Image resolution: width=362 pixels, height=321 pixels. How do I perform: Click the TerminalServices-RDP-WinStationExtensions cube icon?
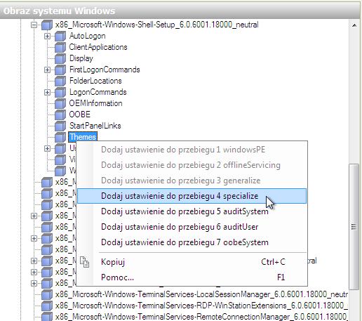47,306
